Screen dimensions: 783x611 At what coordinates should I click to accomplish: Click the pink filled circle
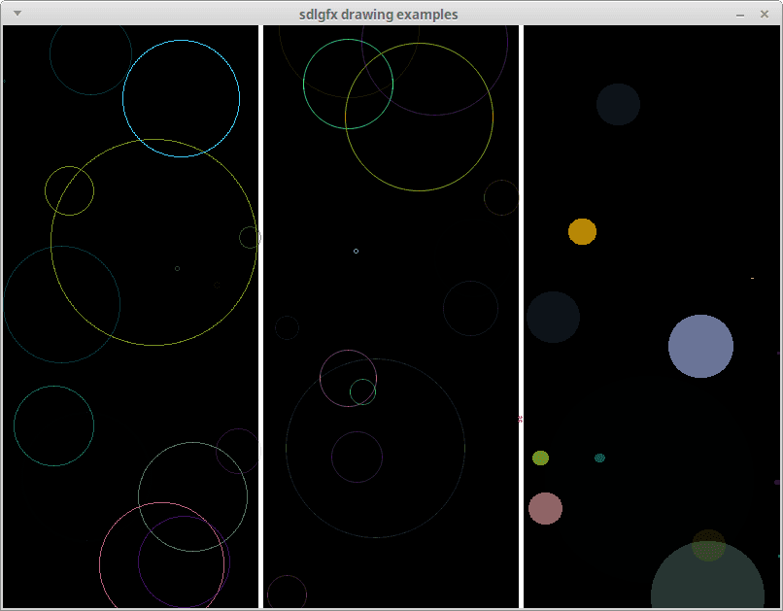pyautogui.click(x=545, y=509)
